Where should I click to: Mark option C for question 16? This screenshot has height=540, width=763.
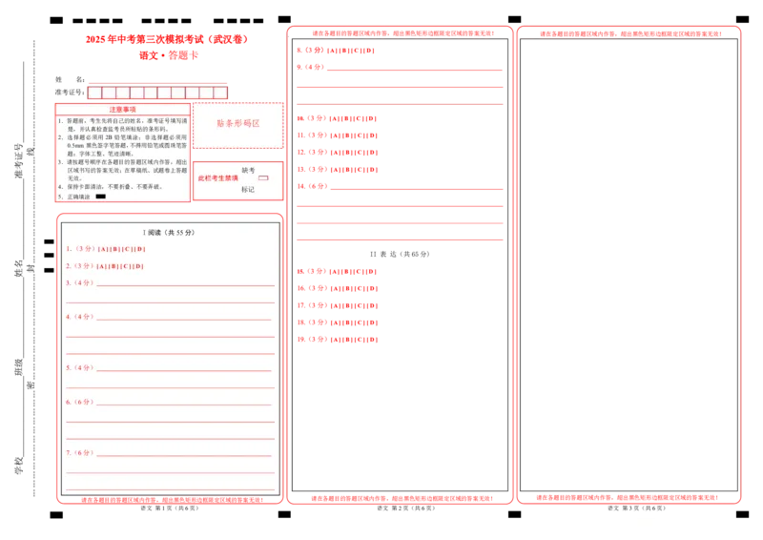pos(361,289)
